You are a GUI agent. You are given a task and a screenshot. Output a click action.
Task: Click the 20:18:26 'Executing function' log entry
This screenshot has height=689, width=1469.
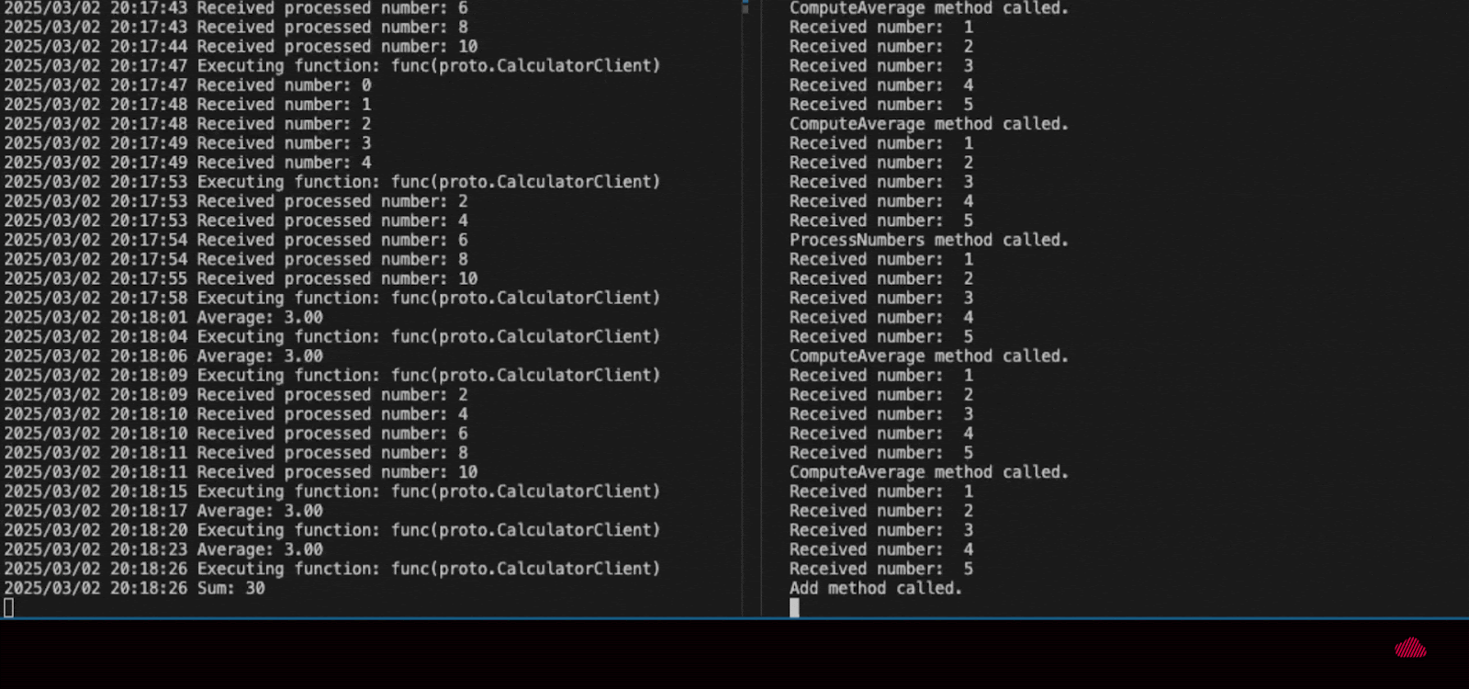click(x=332, y=569)
